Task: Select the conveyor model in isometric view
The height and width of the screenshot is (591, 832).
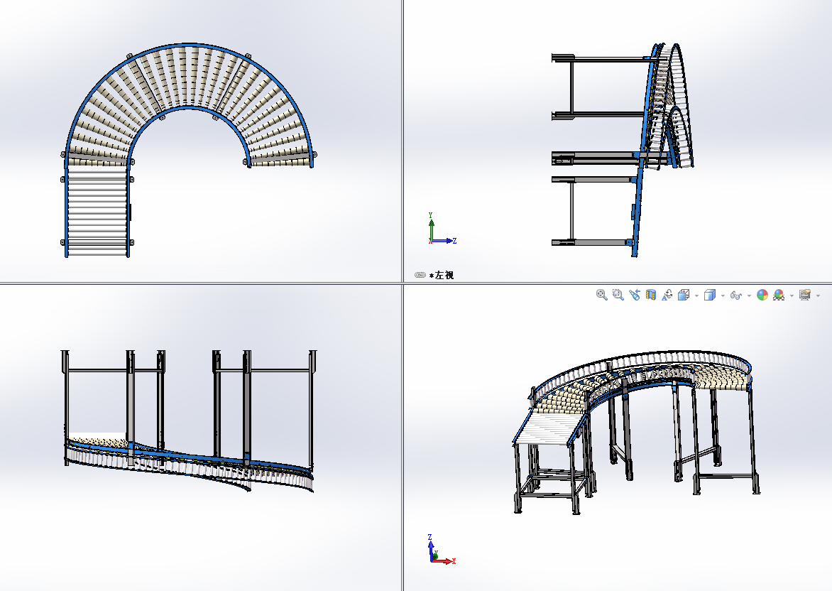Action: click(637, 432)
